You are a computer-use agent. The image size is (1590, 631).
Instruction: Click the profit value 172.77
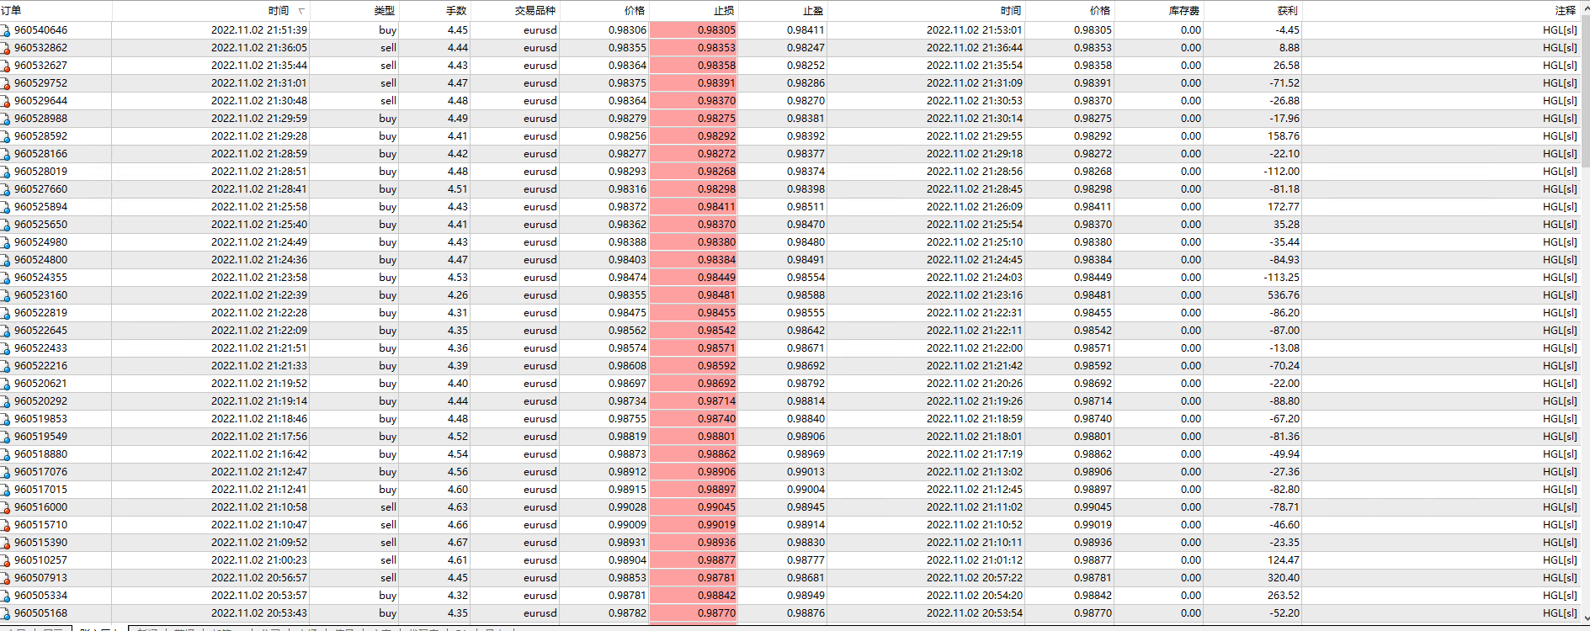click(1284, 207)
